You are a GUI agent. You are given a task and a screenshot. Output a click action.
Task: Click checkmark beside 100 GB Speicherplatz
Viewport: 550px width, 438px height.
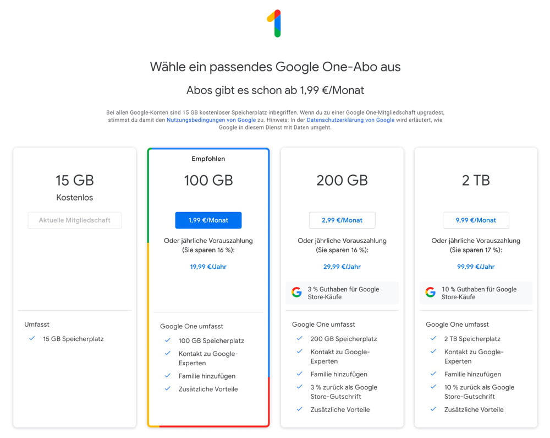(168, 340)
